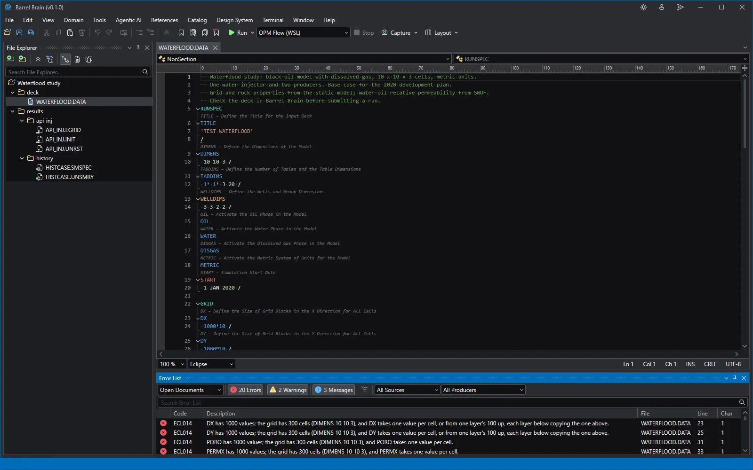The image size is (753, 470).
Task: Open the Agentic AI menu
Action: [128, 20]
